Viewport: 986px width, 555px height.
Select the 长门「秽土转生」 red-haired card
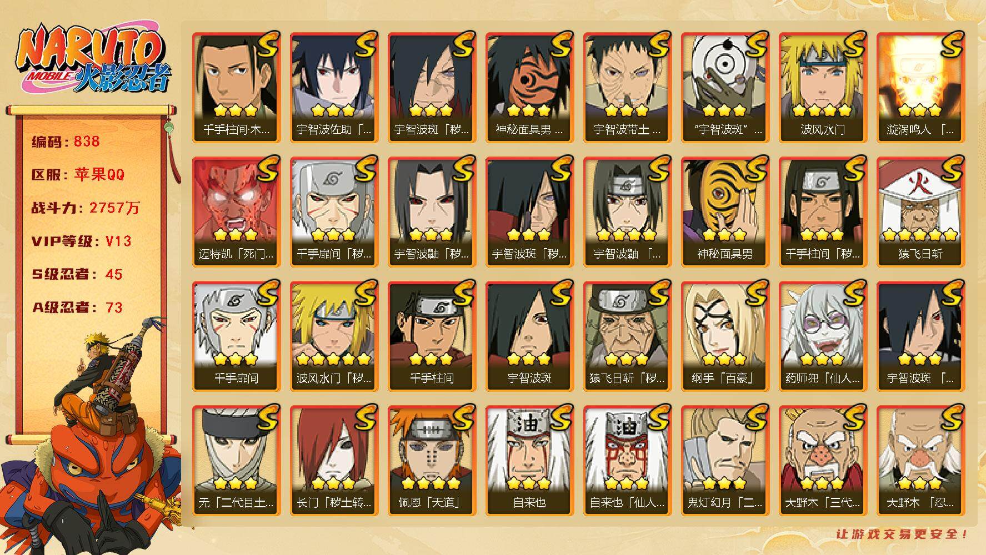coord(334,461)
